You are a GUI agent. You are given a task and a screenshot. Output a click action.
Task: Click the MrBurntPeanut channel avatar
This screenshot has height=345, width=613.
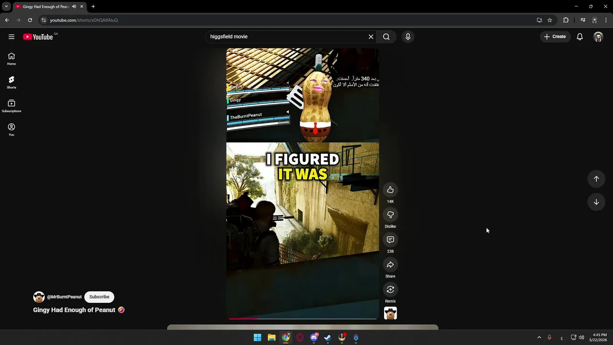(x=39, y=297)
